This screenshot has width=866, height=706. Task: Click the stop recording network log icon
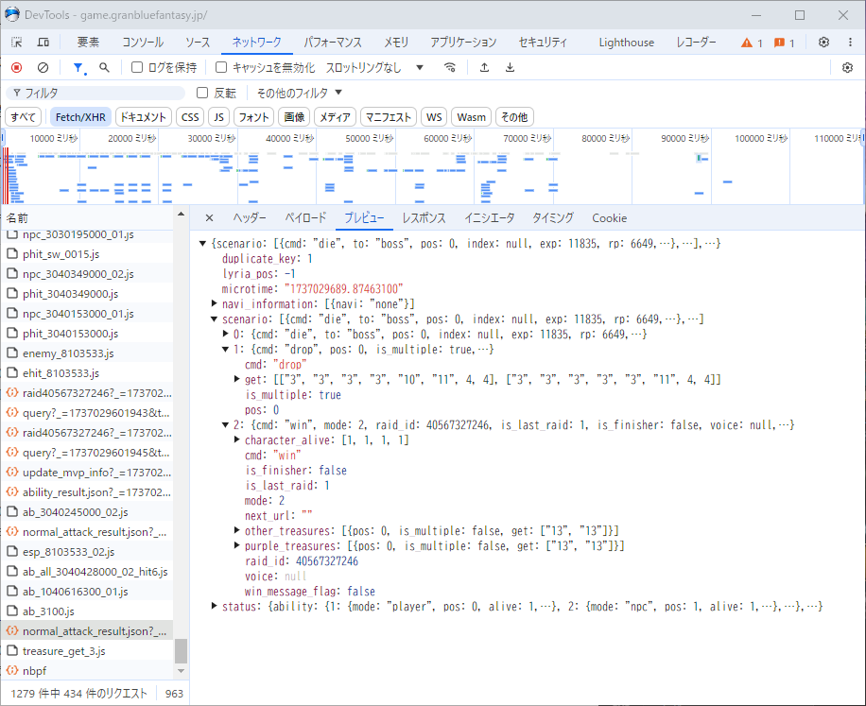pyautogui.click(x=16, y=68)
